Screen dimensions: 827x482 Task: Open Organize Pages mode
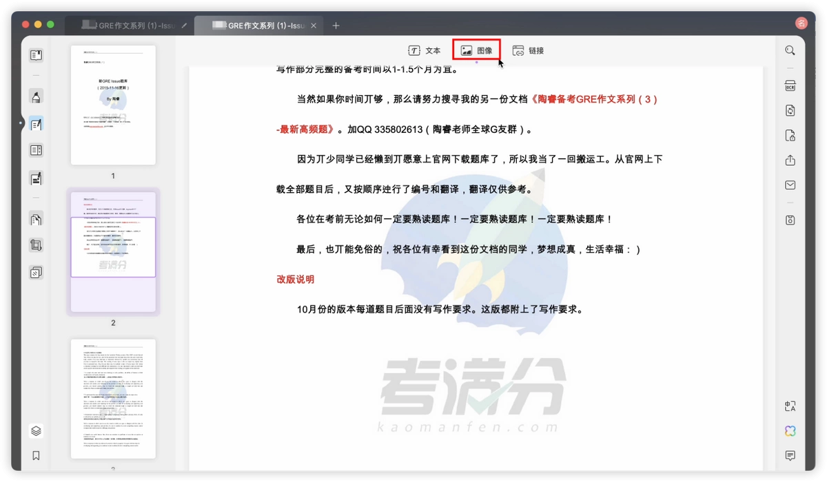tap(36, 150)
